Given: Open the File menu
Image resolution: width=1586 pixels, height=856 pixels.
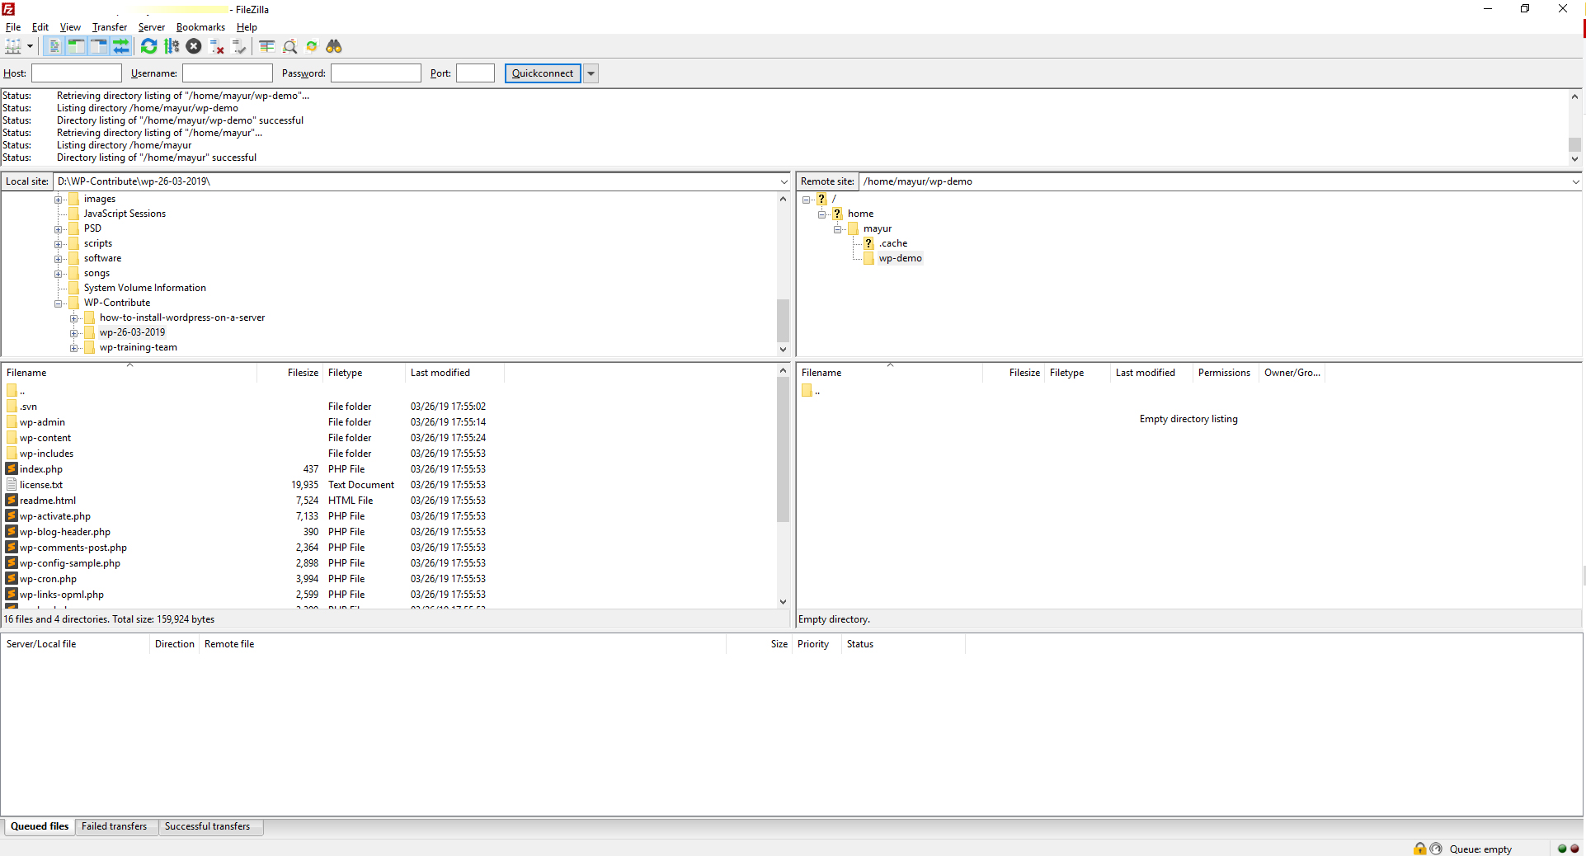Looking at the screenshot, I should click(13, 27).
